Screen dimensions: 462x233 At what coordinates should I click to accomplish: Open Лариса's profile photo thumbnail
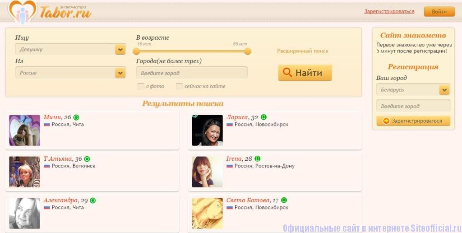[x=207, y=130]
